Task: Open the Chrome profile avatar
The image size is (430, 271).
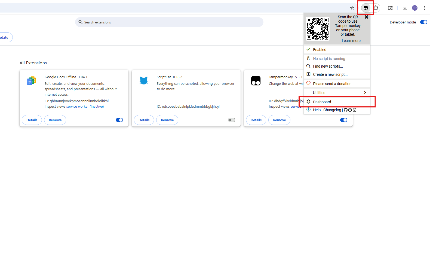Action: tap(415, 8)
